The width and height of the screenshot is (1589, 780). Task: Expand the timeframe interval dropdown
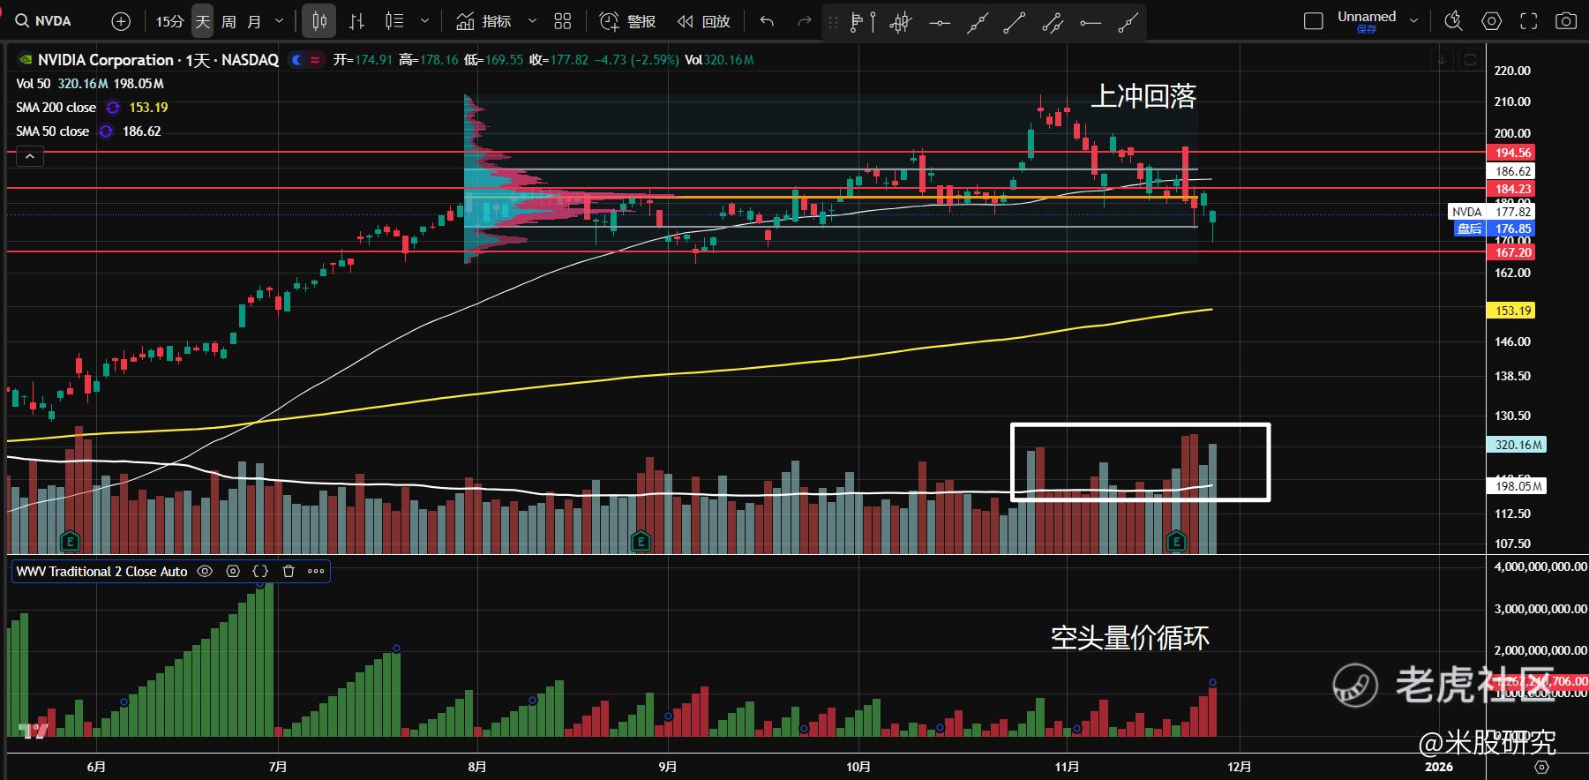click(x=280, y=21)
